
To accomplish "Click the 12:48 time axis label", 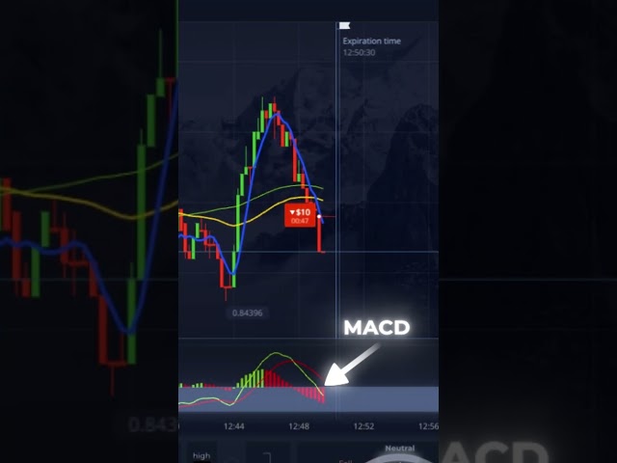I will pos(299,426).
